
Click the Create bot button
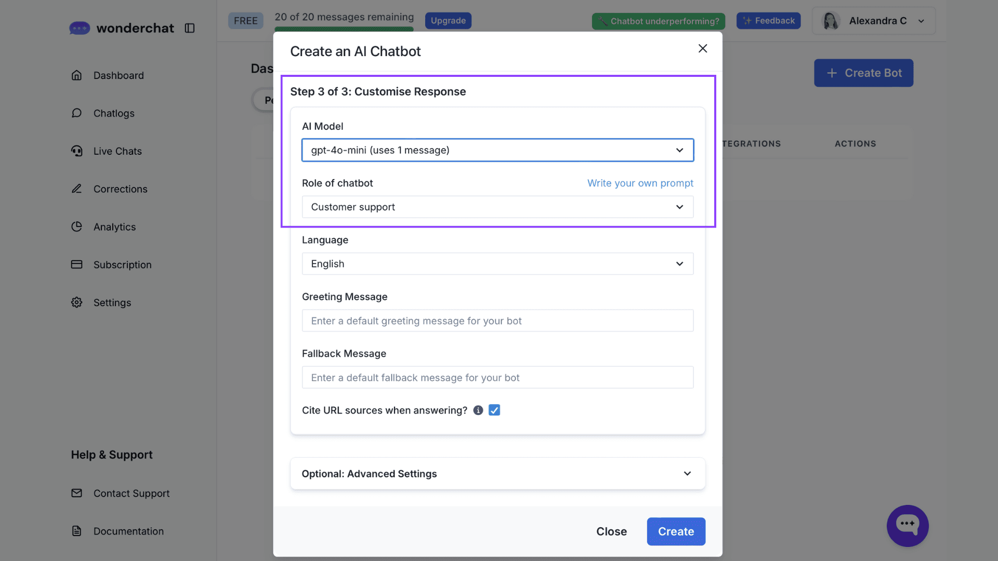pyautogui.click(x=864, y=73)
